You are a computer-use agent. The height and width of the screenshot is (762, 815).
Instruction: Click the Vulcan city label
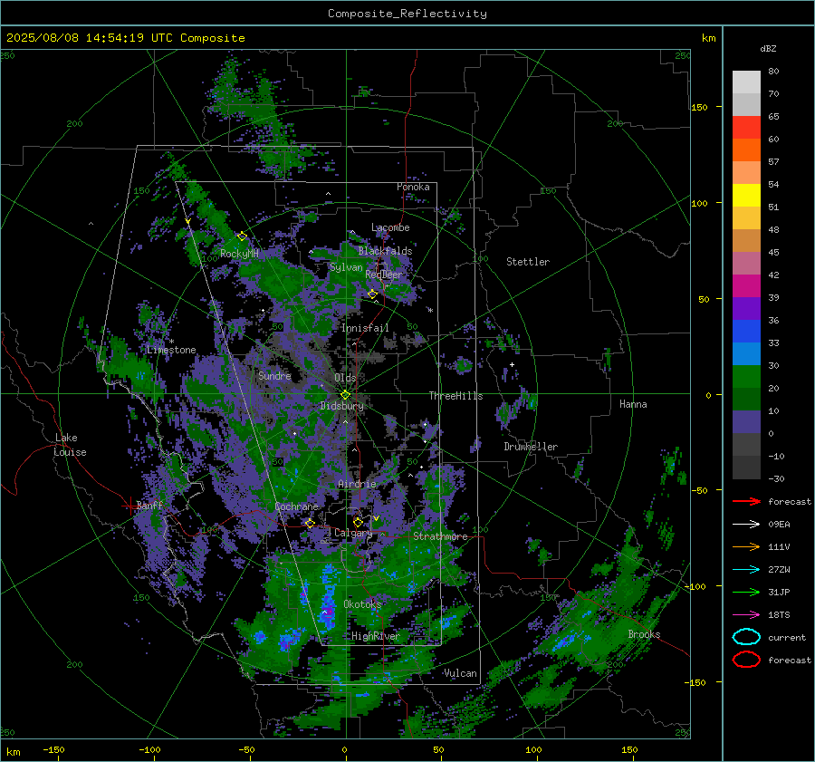[461, 673]
